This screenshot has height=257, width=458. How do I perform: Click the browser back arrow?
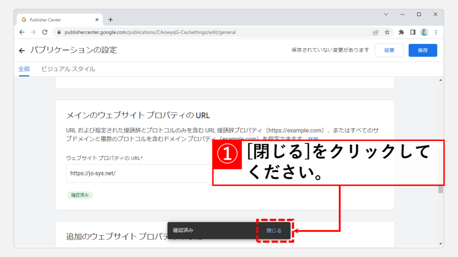coord(22,32)
